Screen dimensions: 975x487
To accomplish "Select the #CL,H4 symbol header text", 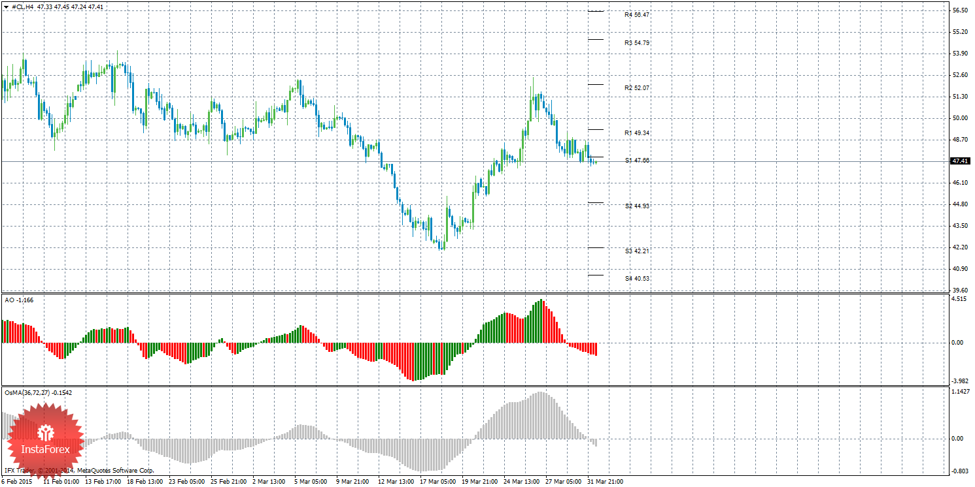I will click(24, 7).
